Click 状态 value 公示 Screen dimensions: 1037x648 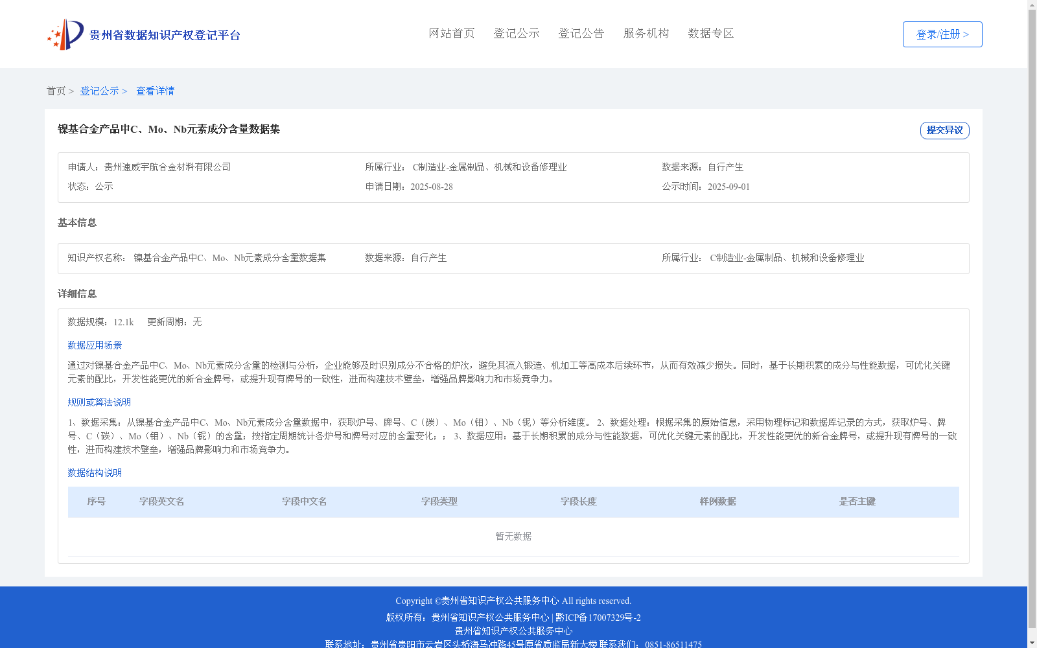point(104,187)
